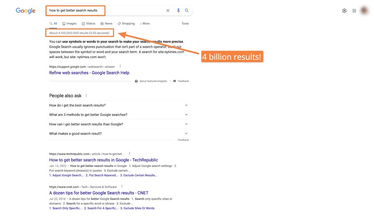Open the Google logo homepage
This screenshot has width=374, height=217.
26,11
